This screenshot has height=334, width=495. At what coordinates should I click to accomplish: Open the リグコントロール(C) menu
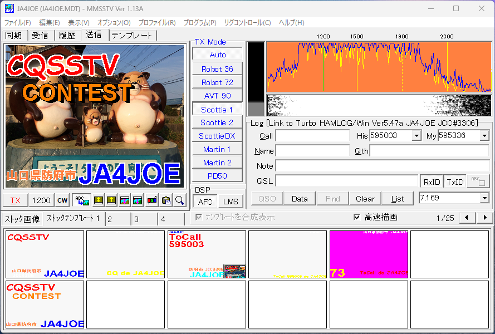(x=247, y=23)
